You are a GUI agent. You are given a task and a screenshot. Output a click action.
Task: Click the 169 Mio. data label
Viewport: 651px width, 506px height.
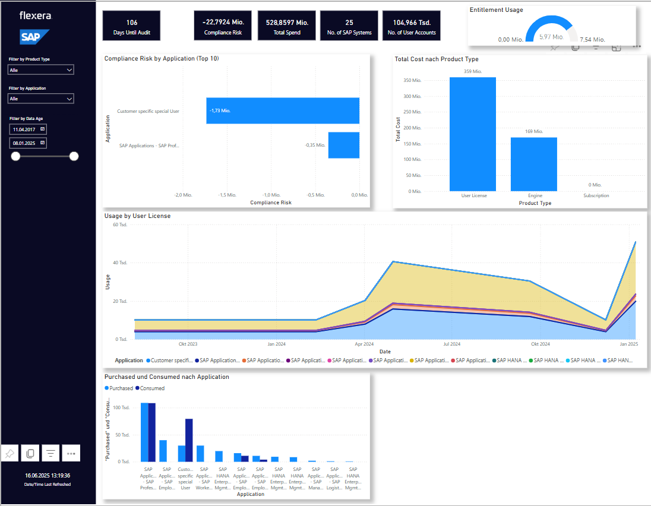(534, 131)
